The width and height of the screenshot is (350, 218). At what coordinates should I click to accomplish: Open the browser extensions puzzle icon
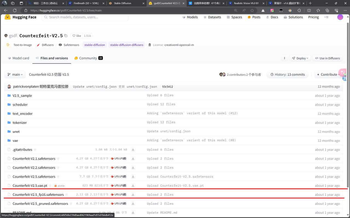(299, 10)
